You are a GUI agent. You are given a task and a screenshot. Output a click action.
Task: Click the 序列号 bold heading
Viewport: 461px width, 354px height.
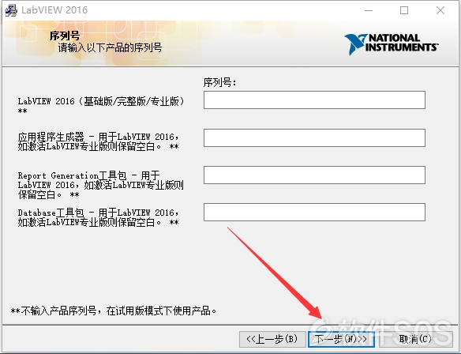point(65,36)
